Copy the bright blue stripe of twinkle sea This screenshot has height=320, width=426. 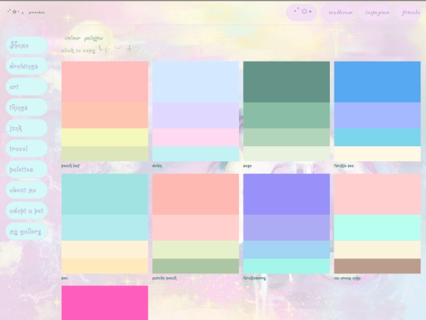coord(377,82)
